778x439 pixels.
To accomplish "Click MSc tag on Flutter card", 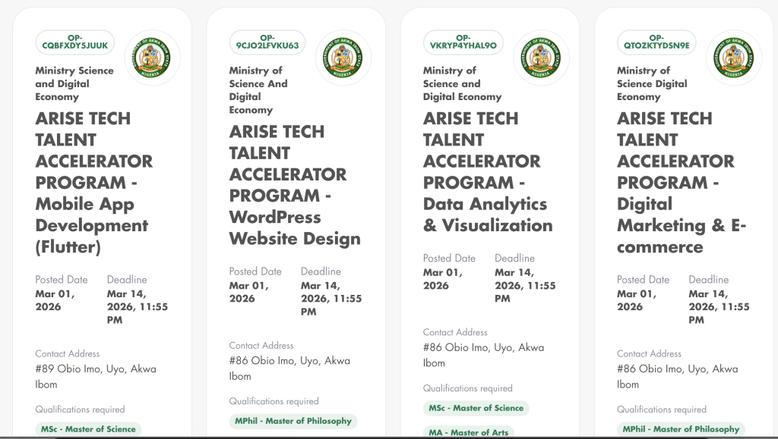I will click(x=88, y=429).
